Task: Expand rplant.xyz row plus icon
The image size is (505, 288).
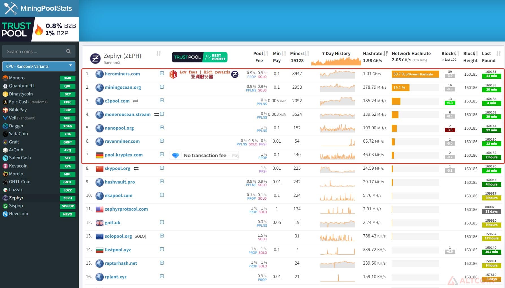Action: (162, 276)
